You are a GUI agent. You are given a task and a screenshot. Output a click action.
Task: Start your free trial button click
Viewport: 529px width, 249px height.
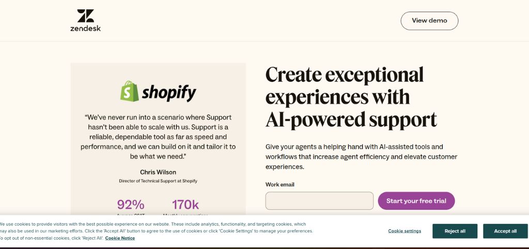[416, 201]
